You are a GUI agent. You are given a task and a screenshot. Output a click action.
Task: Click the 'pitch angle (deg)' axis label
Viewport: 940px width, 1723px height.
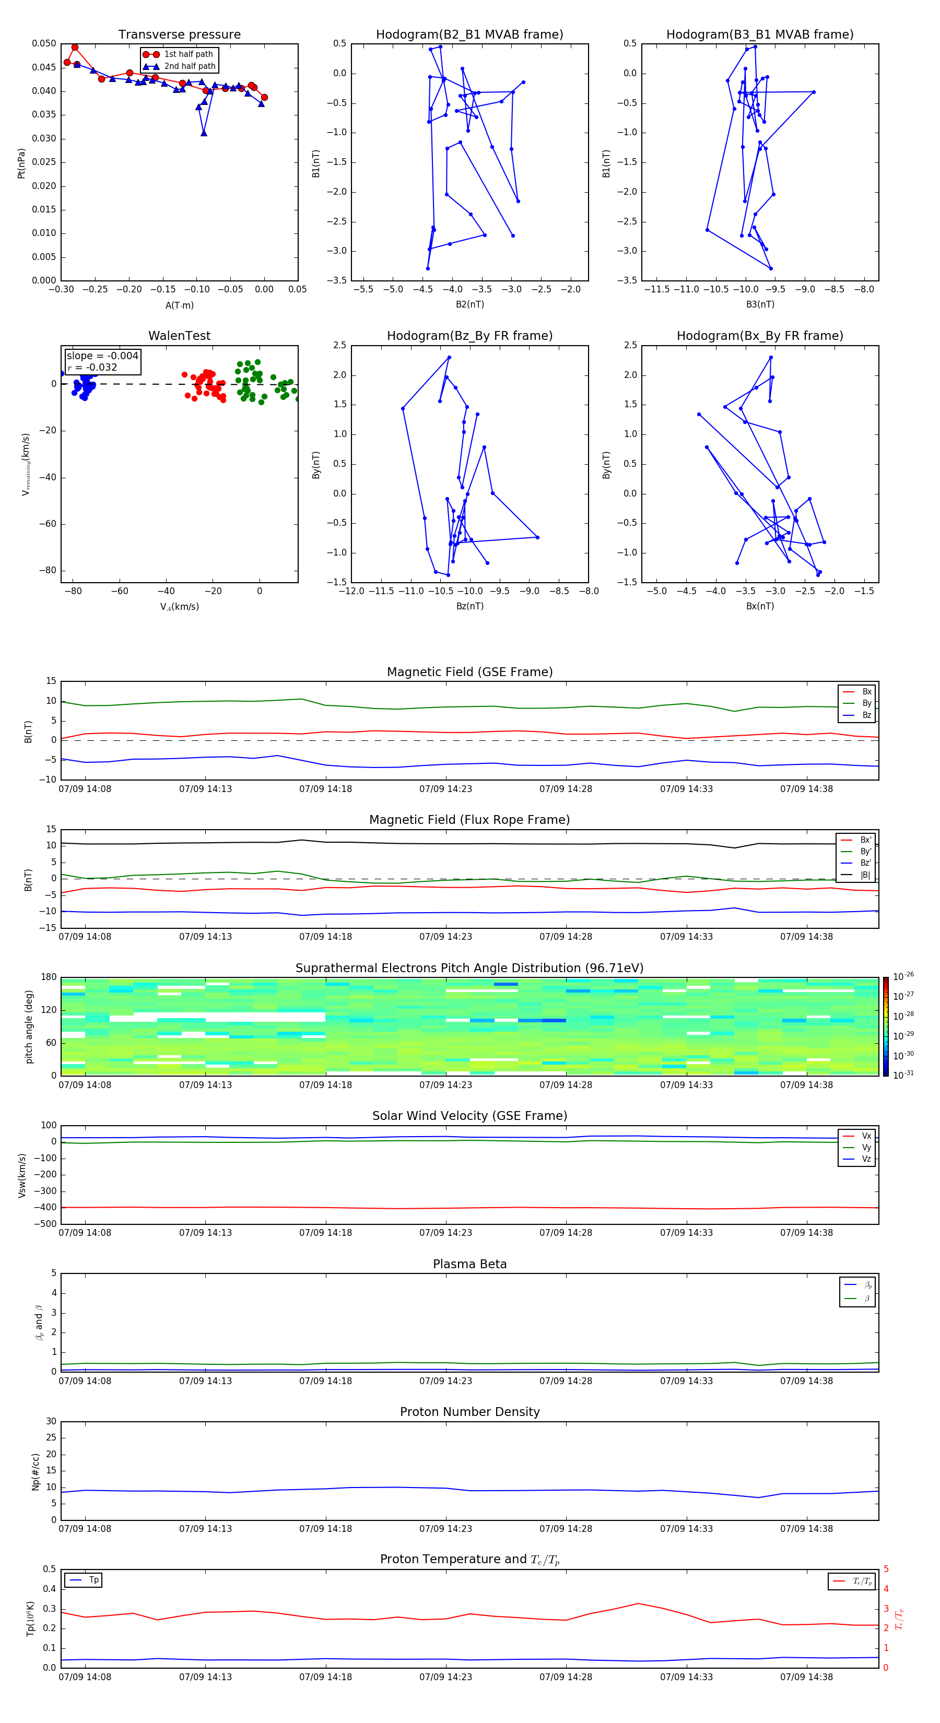[x=29, y=1026]
